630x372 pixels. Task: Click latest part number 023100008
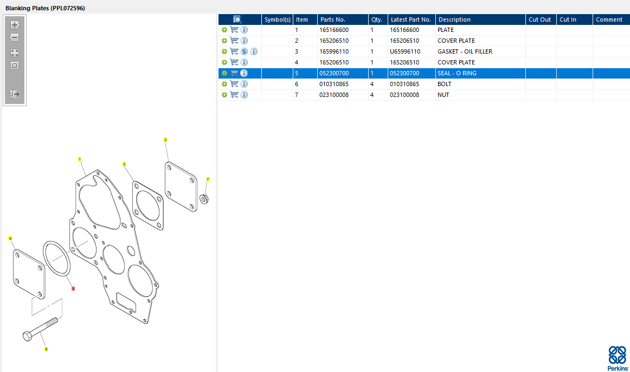click(x=404, y=95)
